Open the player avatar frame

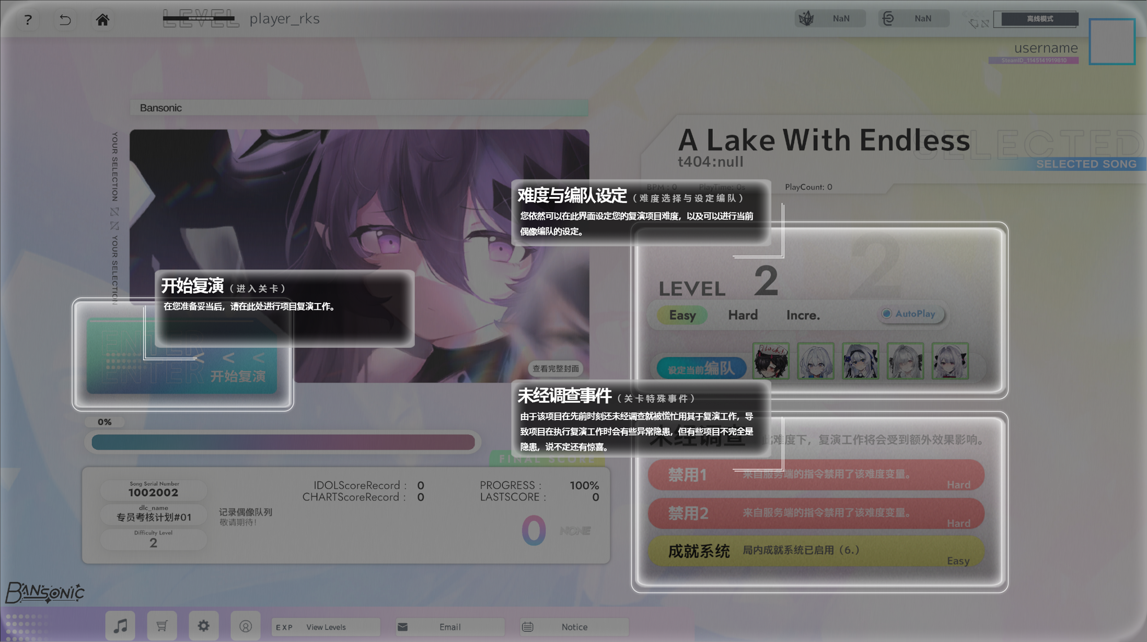[1112, 42]
